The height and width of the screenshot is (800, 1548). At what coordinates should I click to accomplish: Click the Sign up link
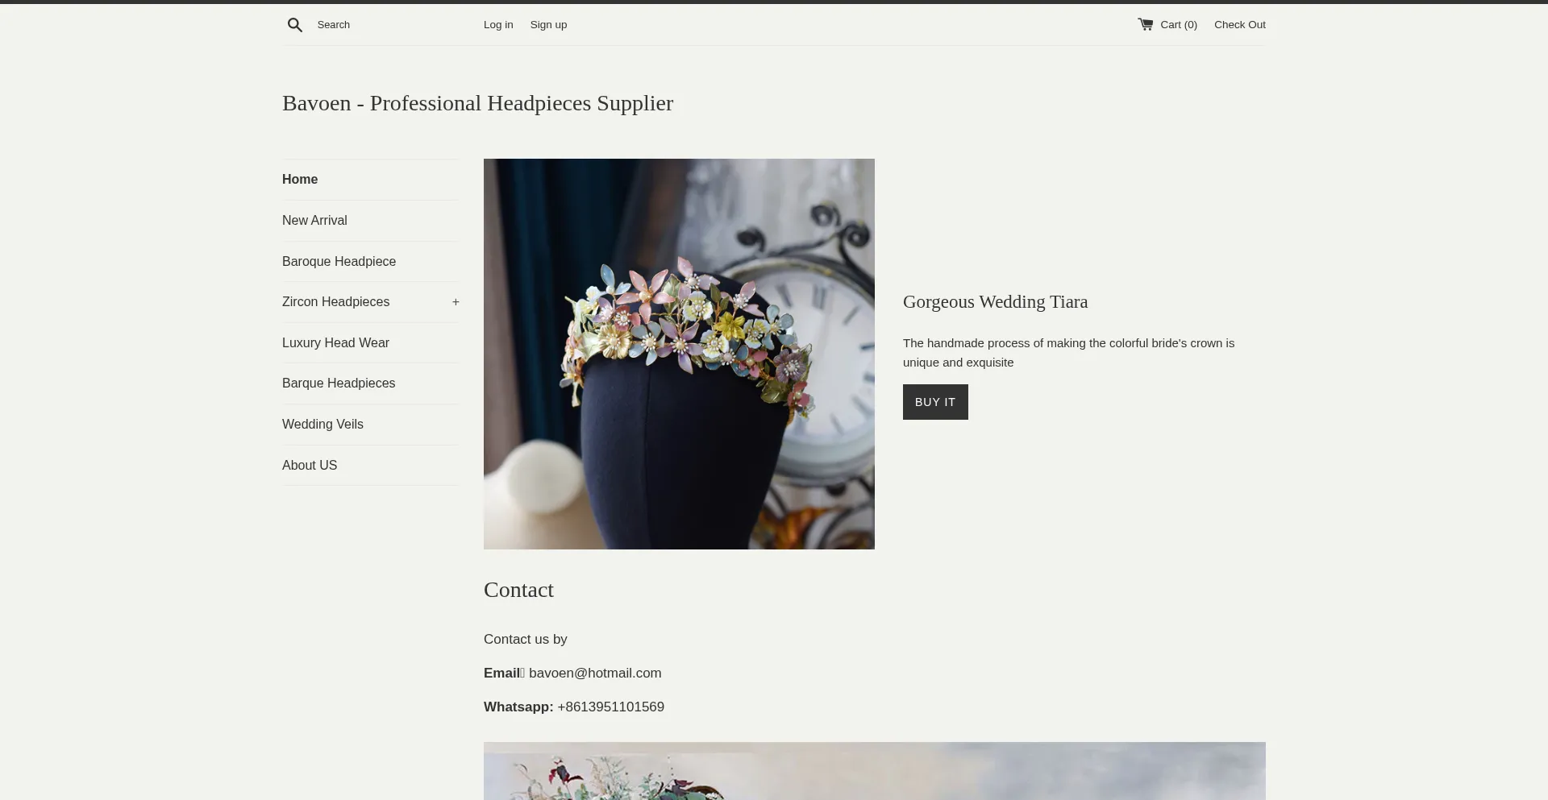click(548, 24)
